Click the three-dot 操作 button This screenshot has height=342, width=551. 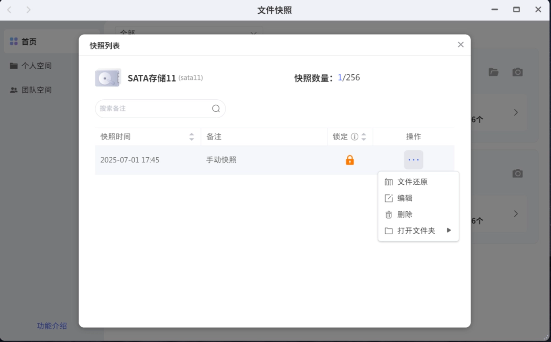tap(414, 160)
